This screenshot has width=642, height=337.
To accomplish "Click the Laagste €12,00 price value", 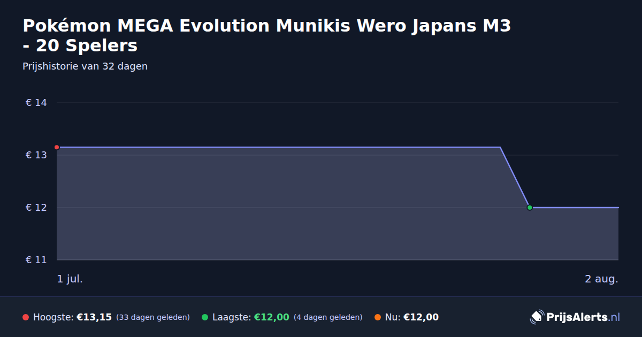I will coord(271,317).
